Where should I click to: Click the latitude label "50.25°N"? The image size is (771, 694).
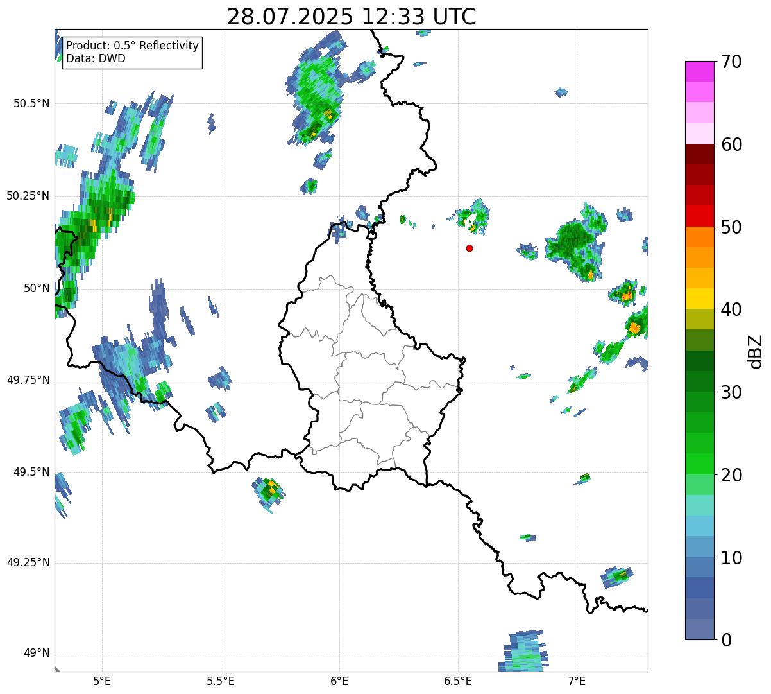[x=28, y=196]
